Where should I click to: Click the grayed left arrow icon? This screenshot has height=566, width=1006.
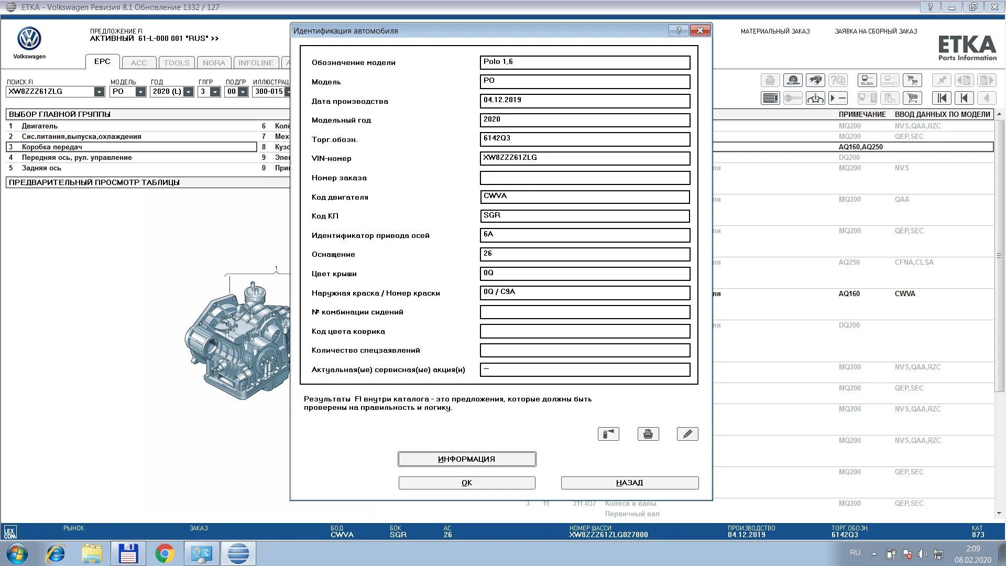987,98
